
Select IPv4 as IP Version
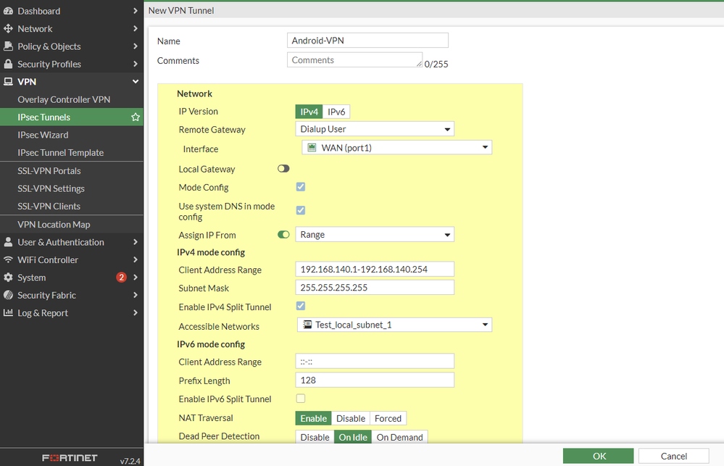coord(309,112)
